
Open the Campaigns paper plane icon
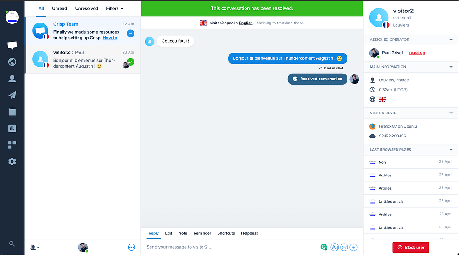tap(12, 95)
